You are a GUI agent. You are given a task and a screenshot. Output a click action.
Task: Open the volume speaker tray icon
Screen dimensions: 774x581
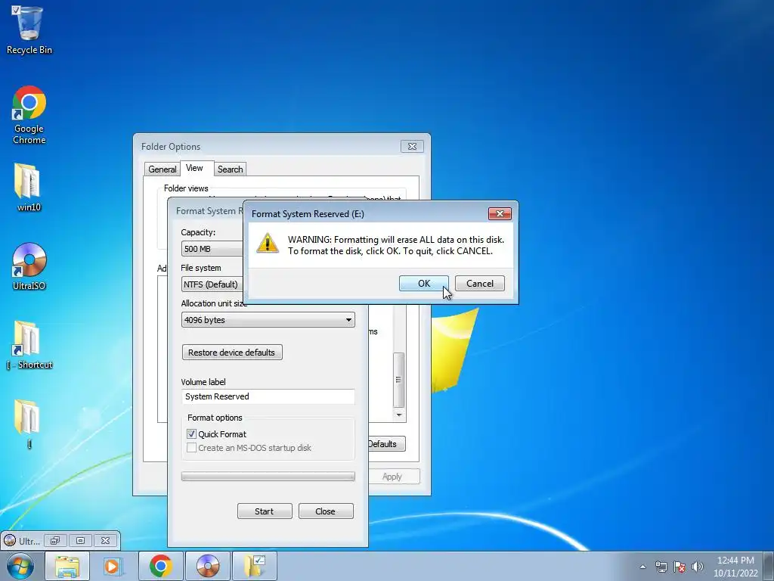tap(698, 567)
